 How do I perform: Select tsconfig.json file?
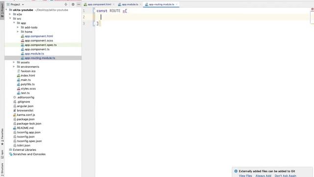pos(26,137)
